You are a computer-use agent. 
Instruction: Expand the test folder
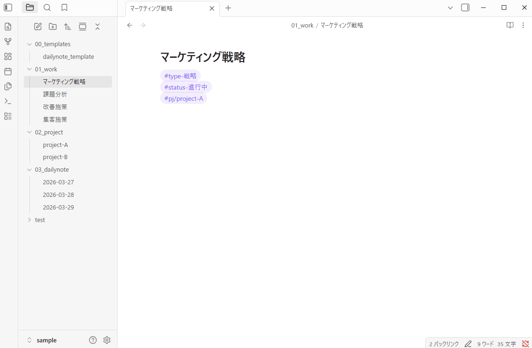click(29, 219)
